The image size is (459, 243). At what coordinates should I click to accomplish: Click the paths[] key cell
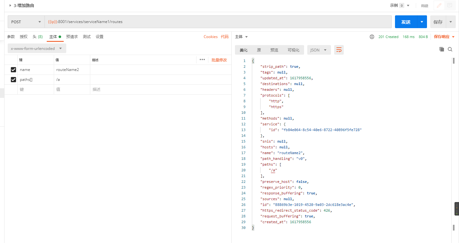point(36,80)
